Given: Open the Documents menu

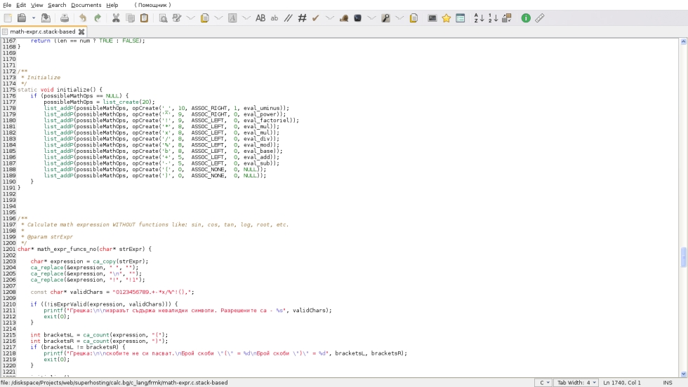Looking at the screenshot, I should 86,5.
